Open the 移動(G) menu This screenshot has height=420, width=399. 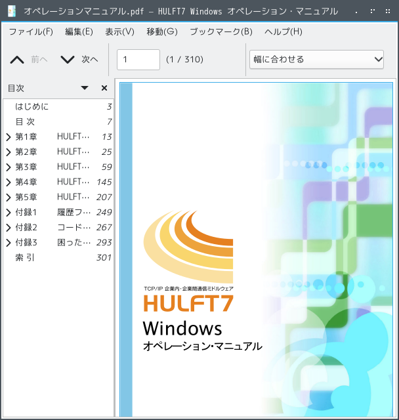[162, 31]
